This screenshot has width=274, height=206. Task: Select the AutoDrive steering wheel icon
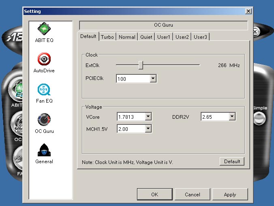click(44, 59)
